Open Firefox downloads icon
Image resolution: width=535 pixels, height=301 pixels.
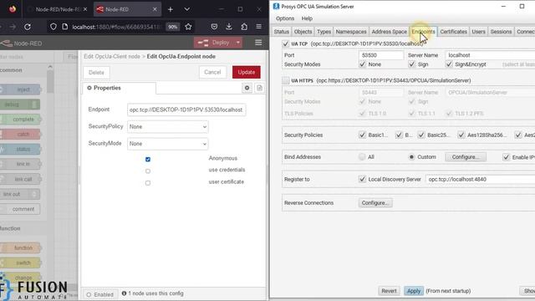pyautogui.click(x=229, y=27)
